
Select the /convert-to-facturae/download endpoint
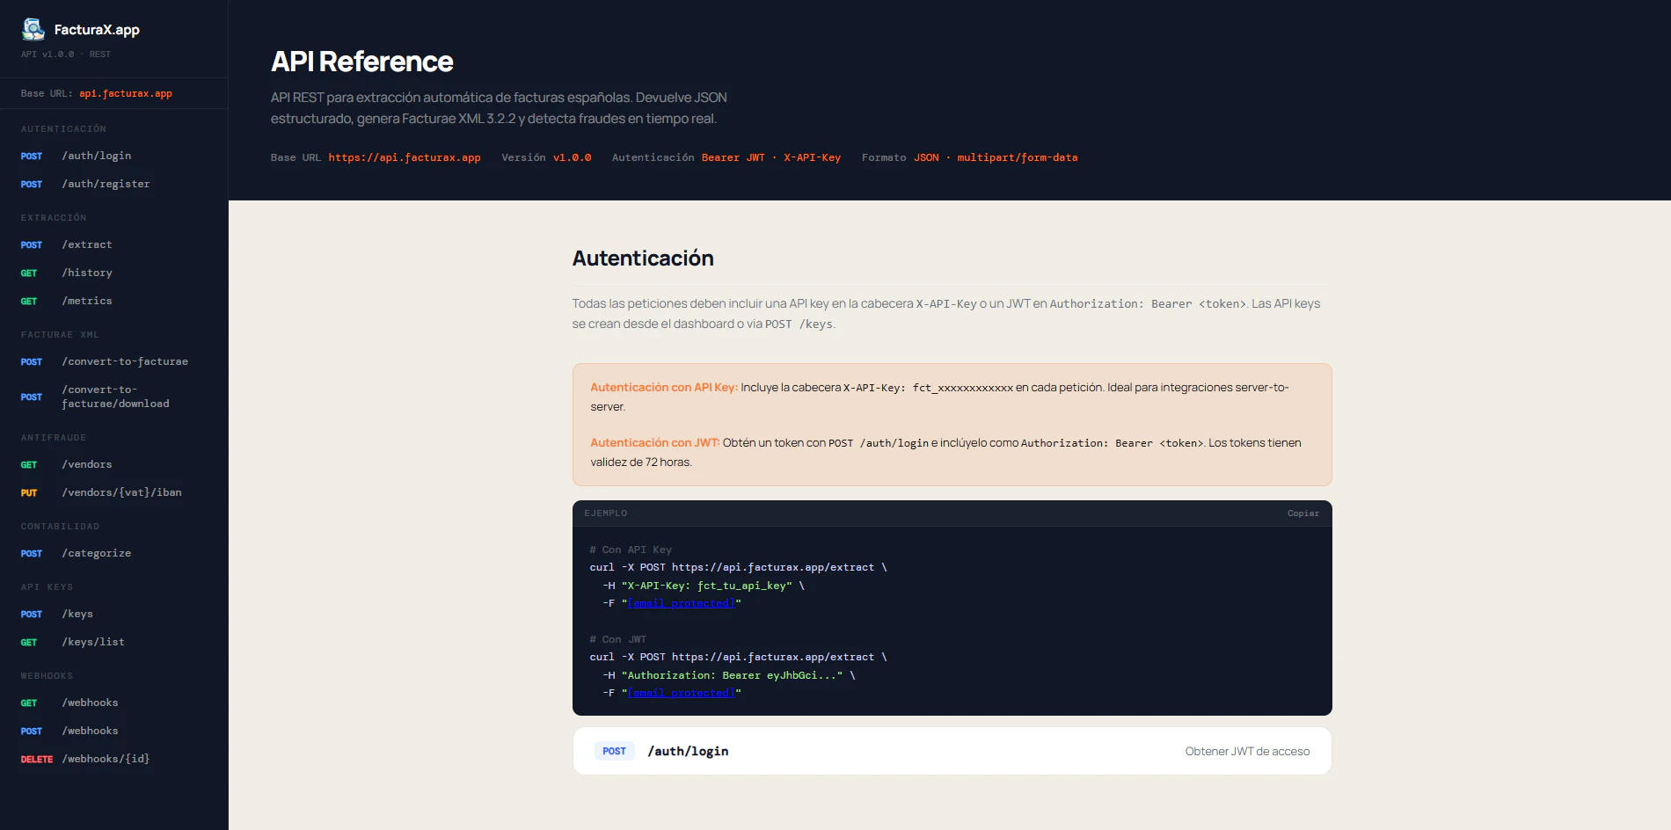[114, 397]
